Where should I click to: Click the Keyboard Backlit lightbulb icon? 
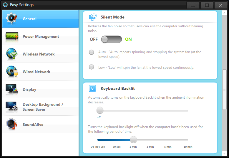pos(93,88)
